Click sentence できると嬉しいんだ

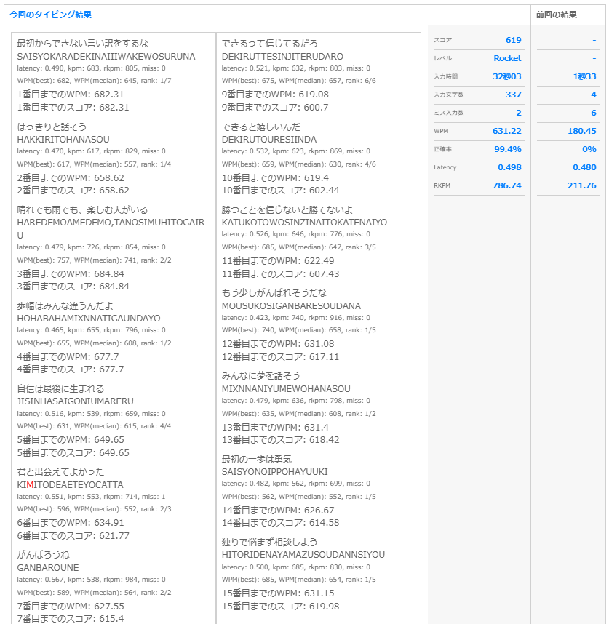(260, 127)
